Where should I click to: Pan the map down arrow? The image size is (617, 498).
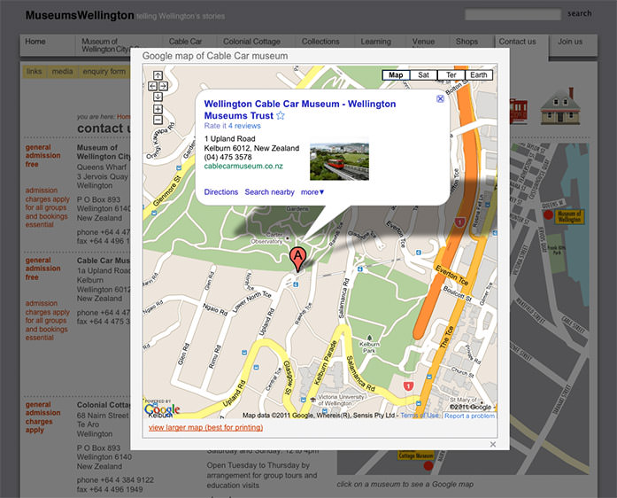tap(158, 96)
